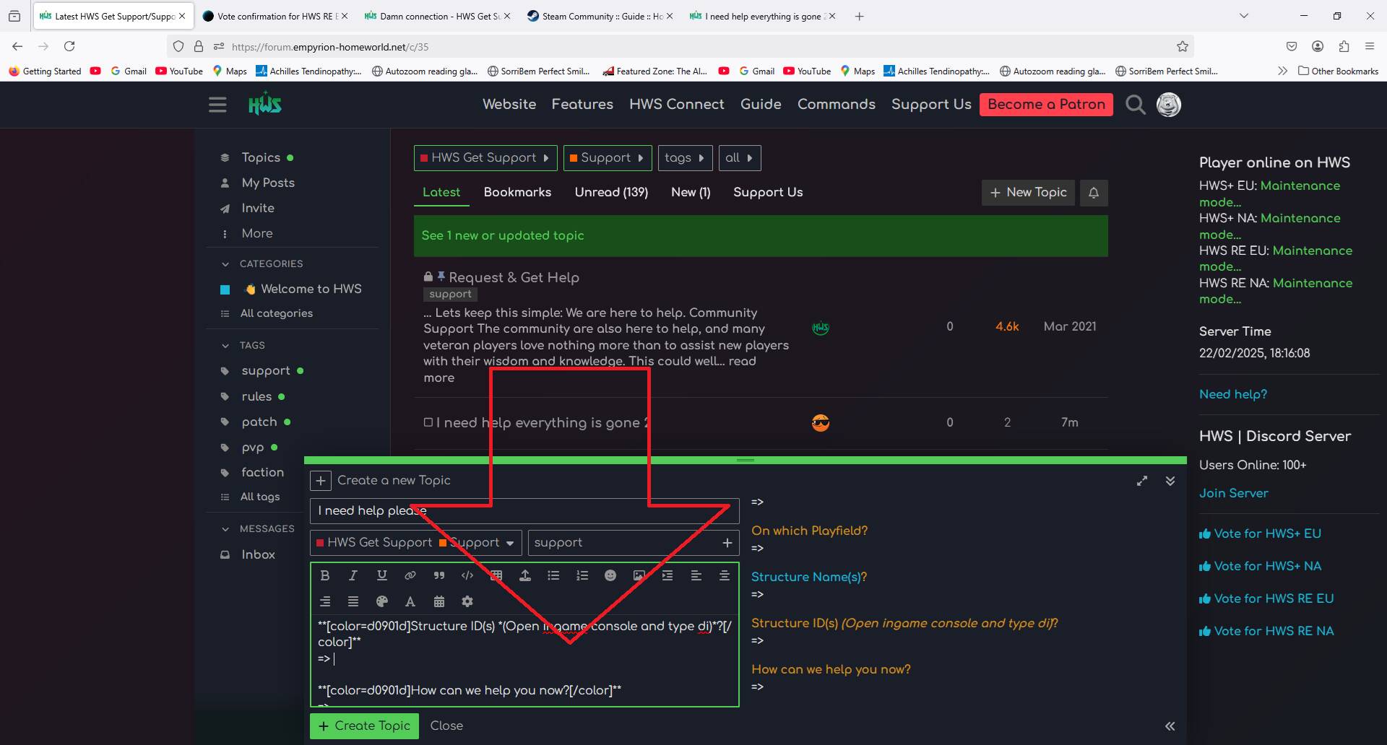
Task: Open the Commands header menu item
Action: [x=836, y=105]
